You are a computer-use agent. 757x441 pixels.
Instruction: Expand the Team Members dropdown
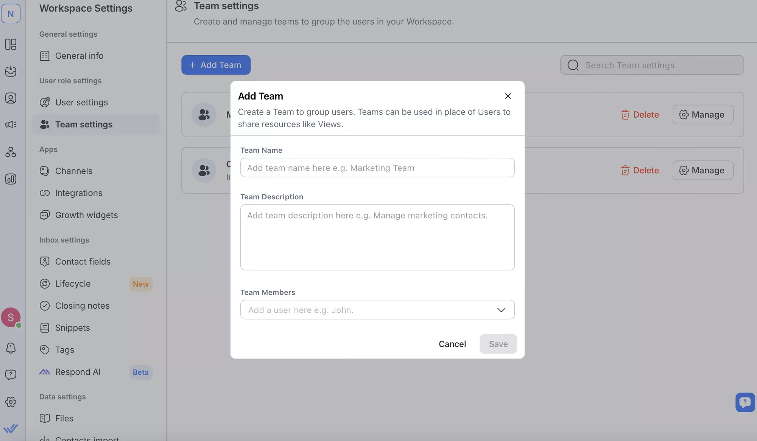[501, 310]
